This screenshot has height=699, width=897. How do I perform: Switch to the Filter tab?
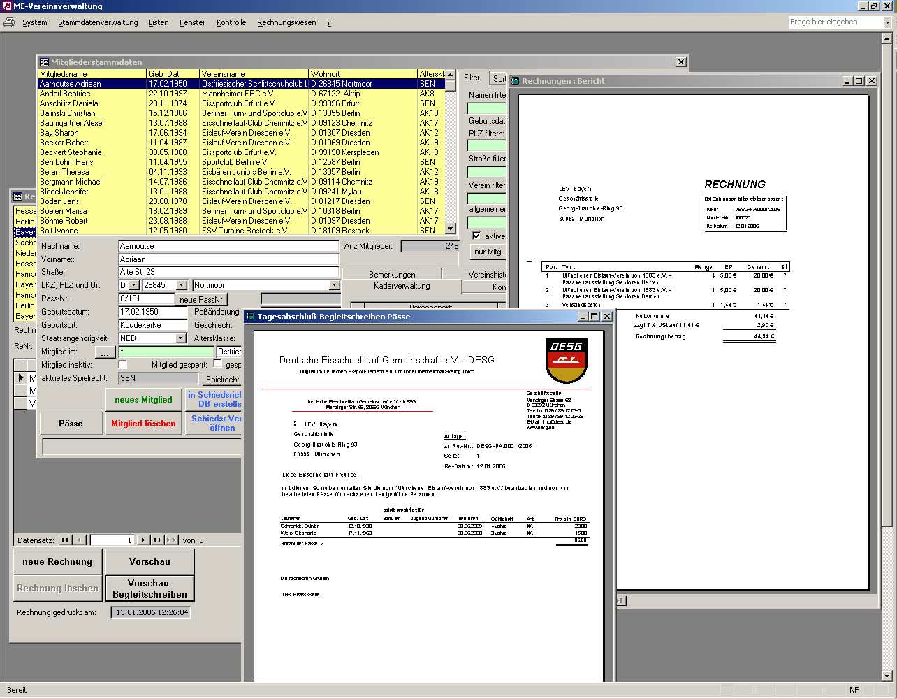coord(472,78)
